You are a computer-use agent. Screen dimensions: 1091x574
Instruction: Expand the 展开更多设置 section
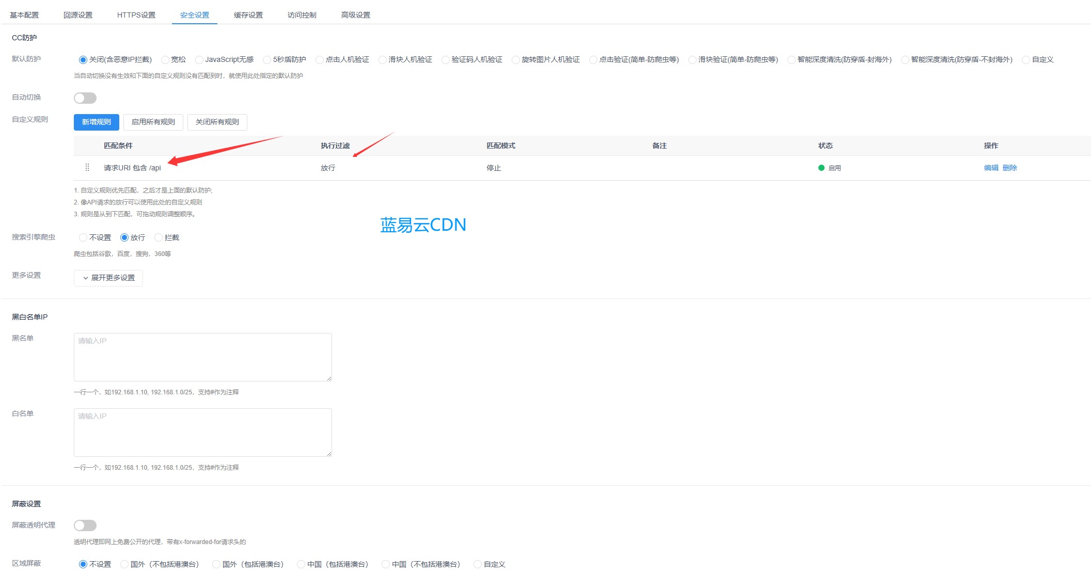(x=108, y=278)
